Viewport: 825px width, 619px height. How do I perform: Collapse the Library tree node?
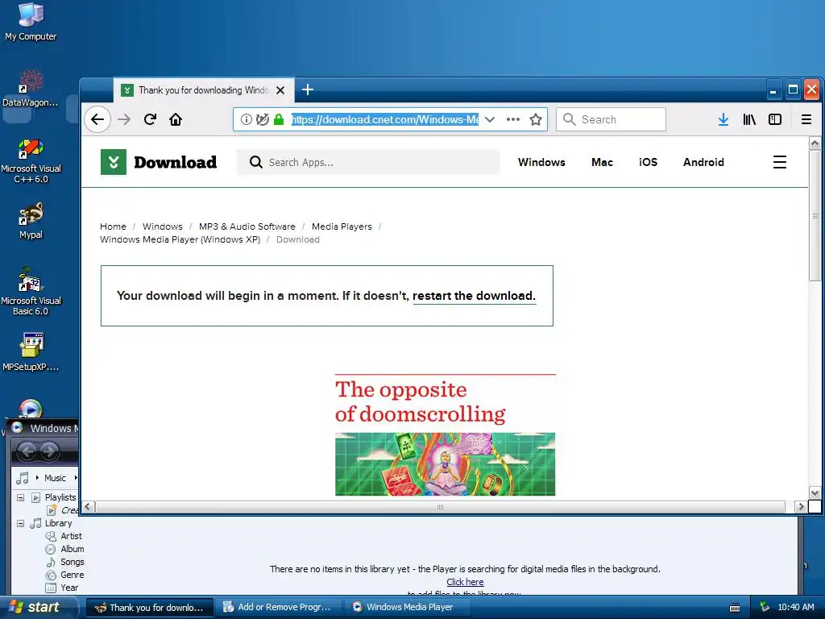pos(20,523)
